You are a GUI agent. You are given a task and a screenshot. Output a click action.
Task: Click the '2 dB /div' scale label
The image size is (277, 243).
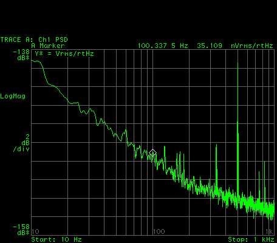coord(21,143)
